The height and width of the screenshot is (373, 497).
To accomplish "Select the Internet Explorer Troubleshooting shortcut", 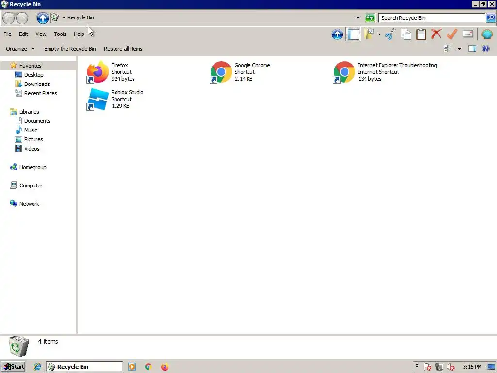I will (385, 72).
